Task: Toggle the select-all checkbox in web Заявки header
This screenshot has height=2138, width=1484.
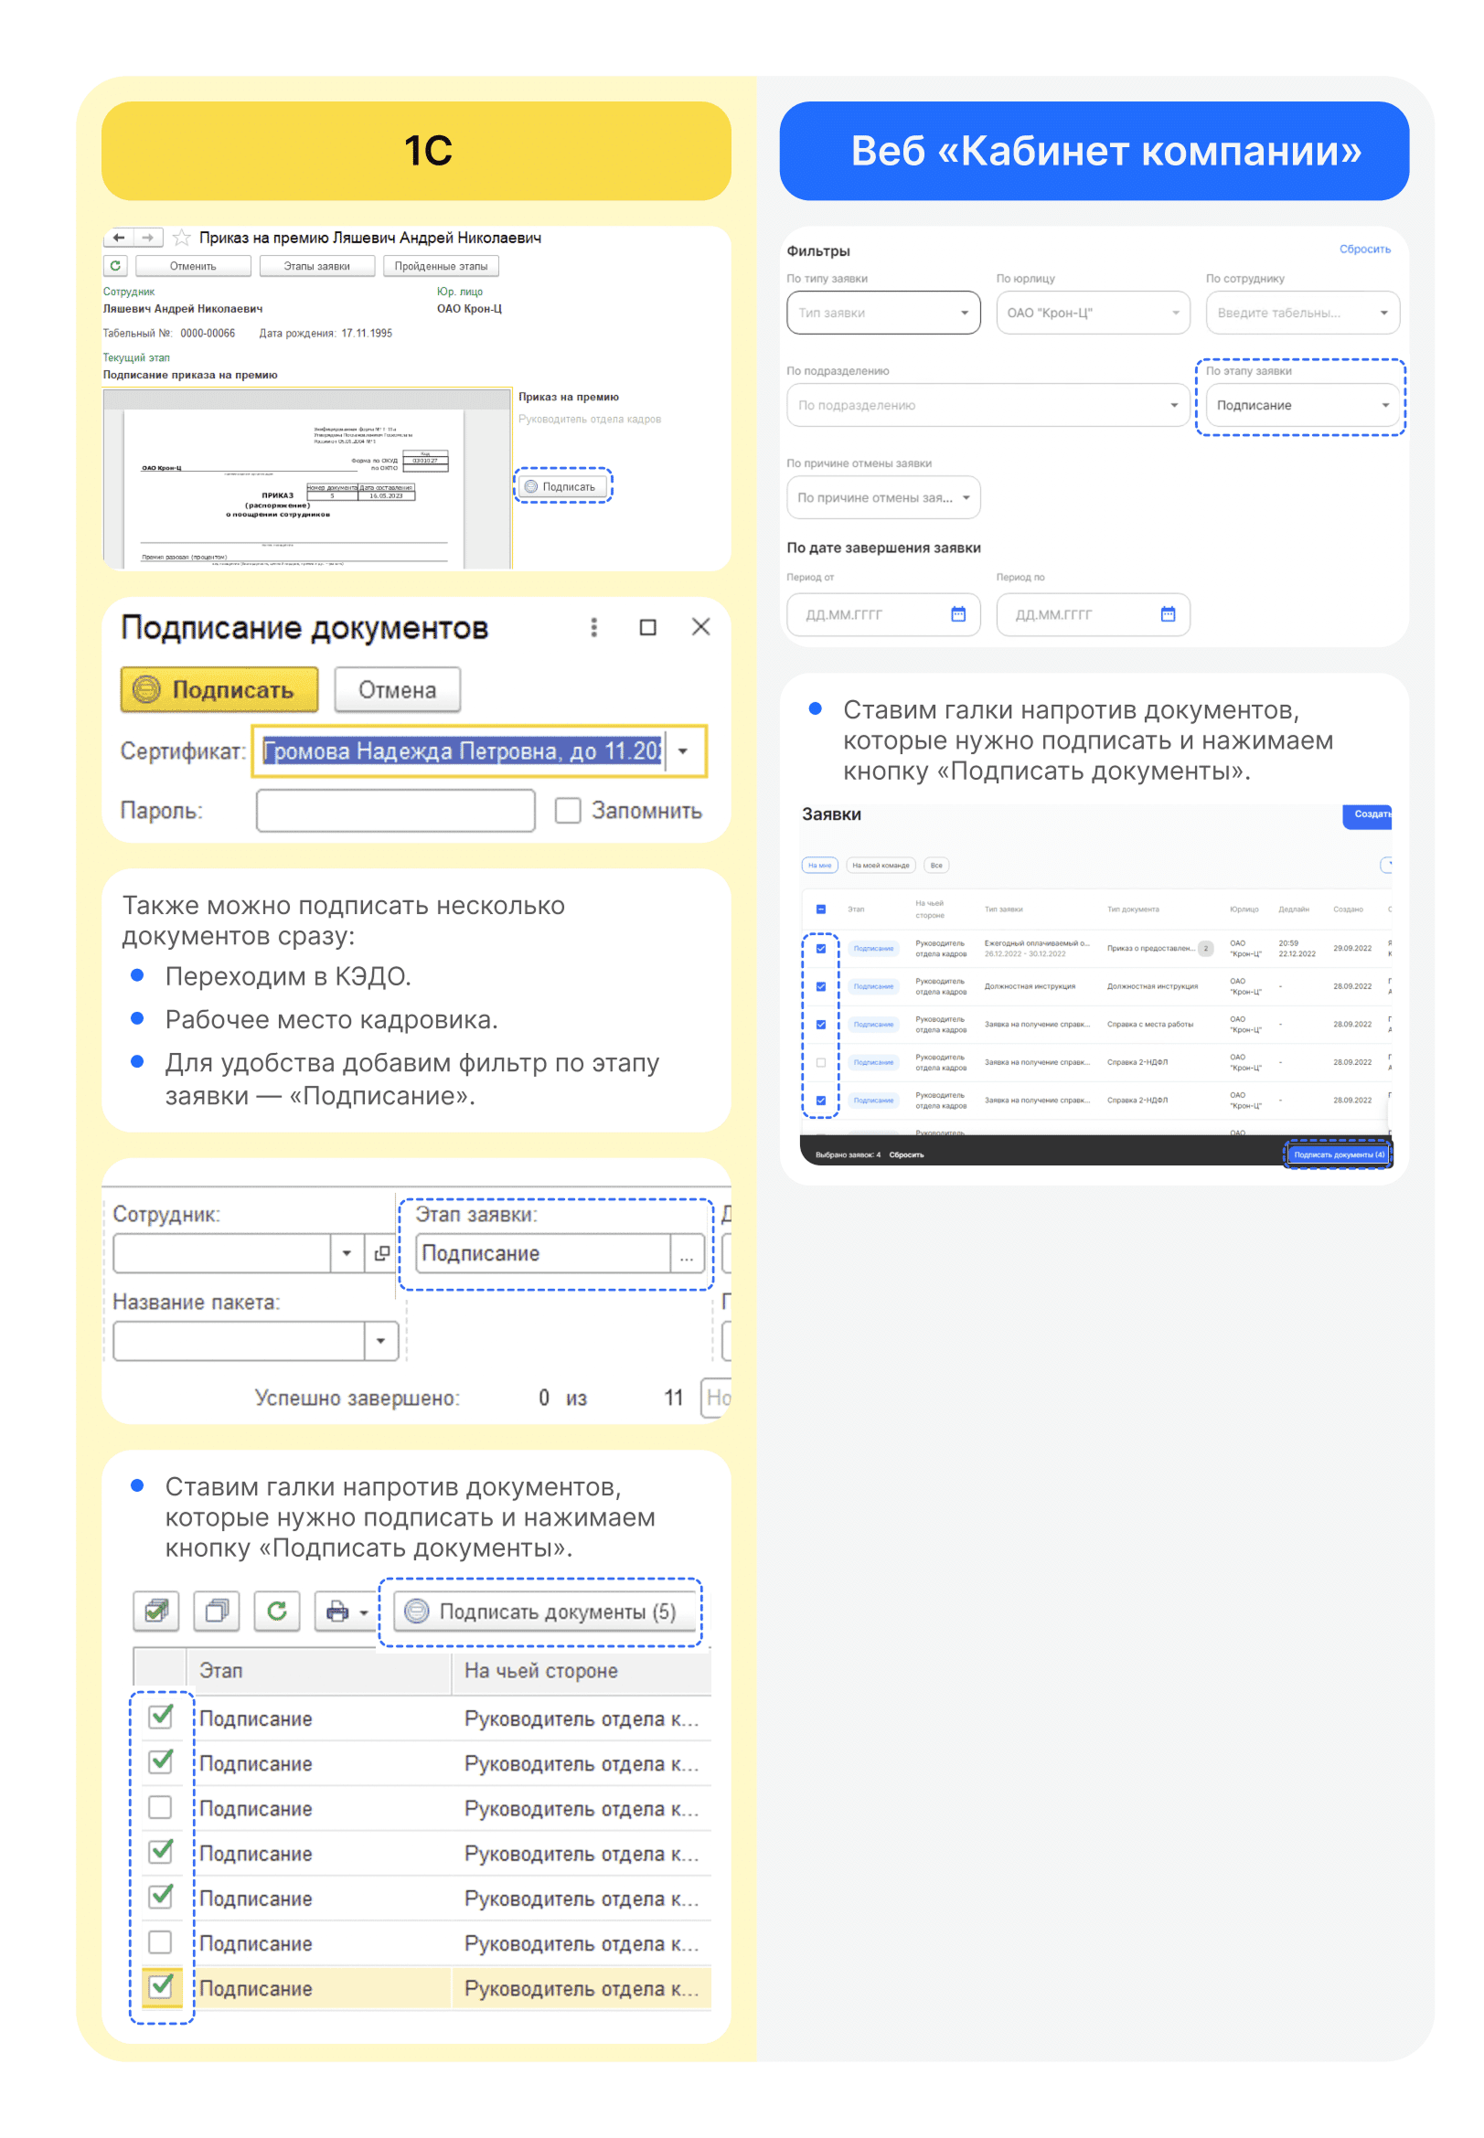Action: [x=821, y=909]
